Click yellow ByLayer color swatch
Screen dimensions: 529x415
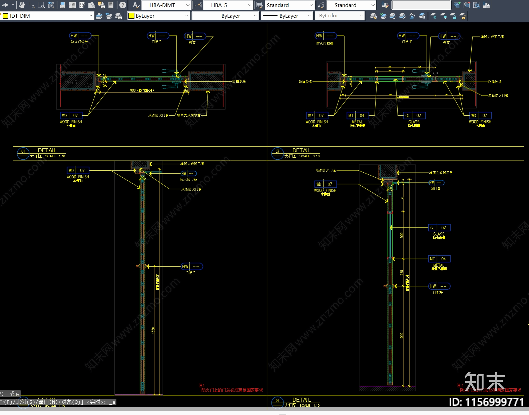pos(131,16)
